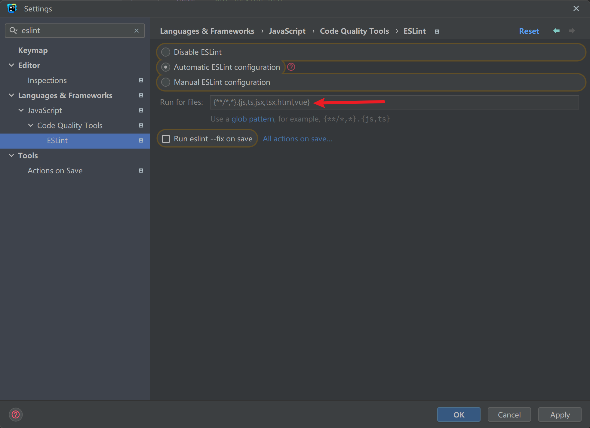
Task: Click the Apply button
Action: tap(560, 414)
